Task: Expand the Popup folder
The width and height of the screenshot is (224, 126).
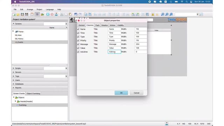Action: pos(13,31)
